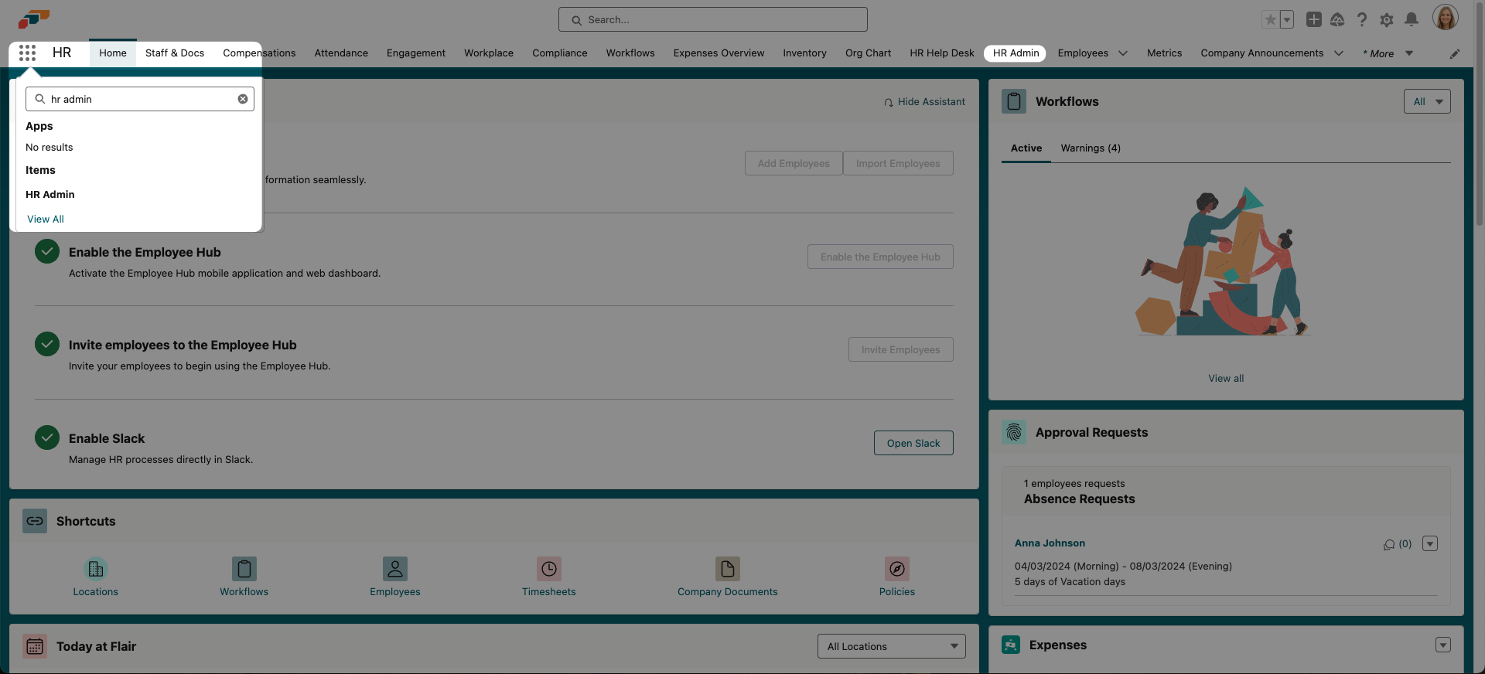Open the Org Chart navigation tab
The image size is (1485, 674).
point(868,53)
